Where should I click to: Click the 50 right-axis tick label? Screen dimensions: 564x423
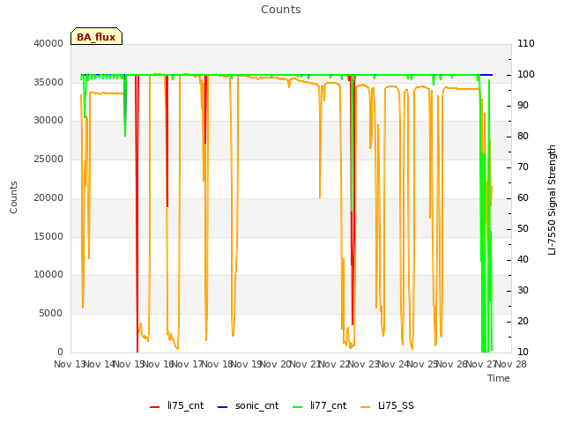[523, 229]
